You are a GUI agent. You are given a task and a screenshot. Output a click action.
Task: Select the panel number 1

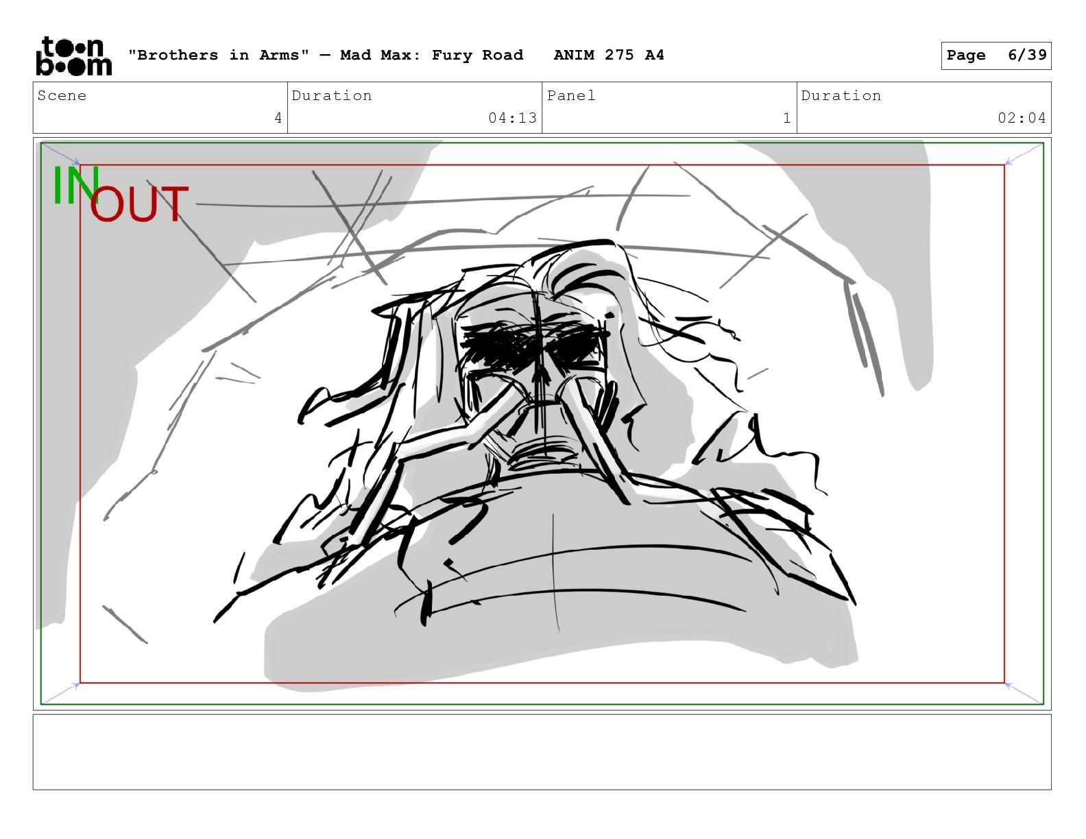point(787,118)
